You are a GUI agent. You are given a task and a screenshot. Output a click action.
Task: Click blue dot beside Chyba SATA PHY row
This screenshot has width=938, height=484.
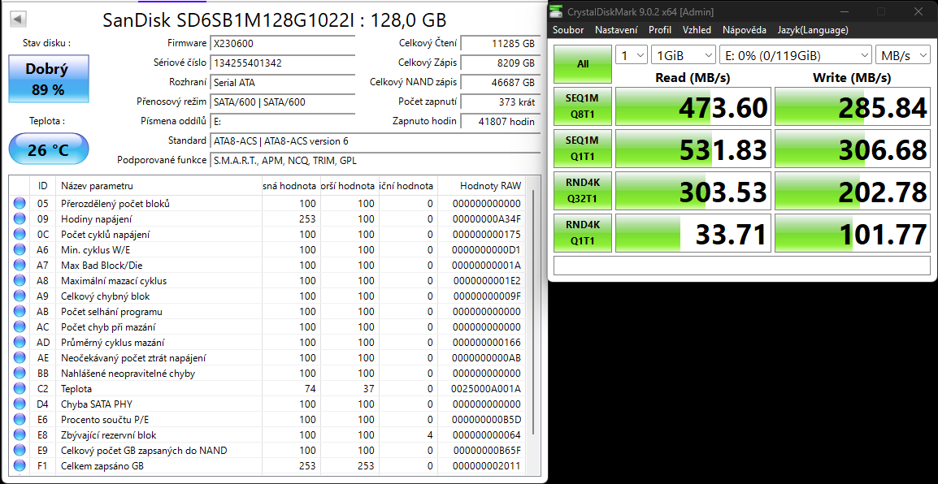point(19,404)
